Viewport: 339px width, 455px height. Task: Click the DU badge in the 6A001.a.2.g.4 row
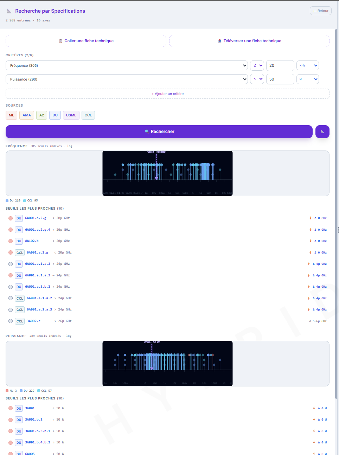tap(19, 230)
